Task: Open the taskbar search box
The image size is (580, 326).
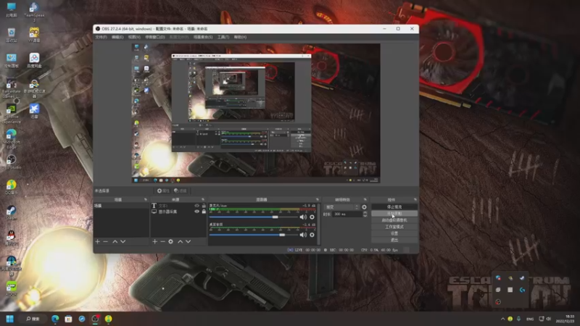Action: click(33, 319)
